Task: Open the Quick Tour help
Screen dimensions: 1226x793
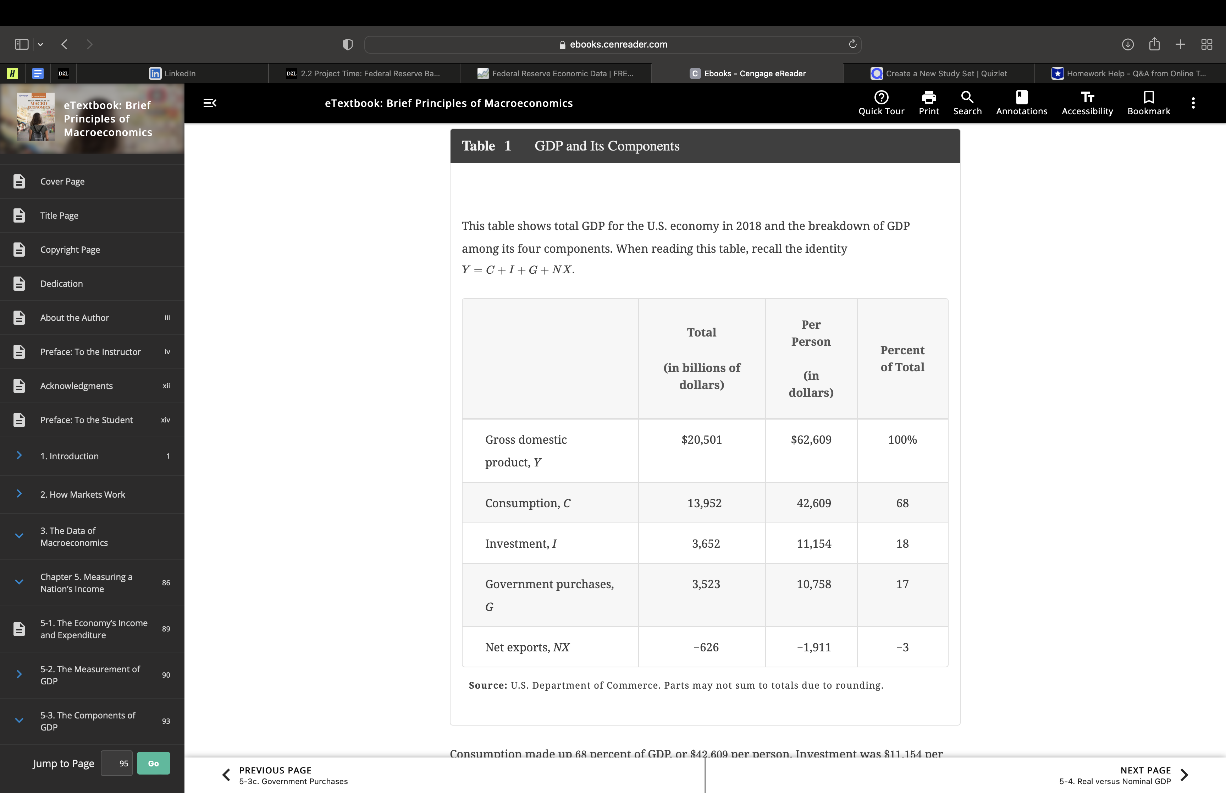Action: pos(881,103)
